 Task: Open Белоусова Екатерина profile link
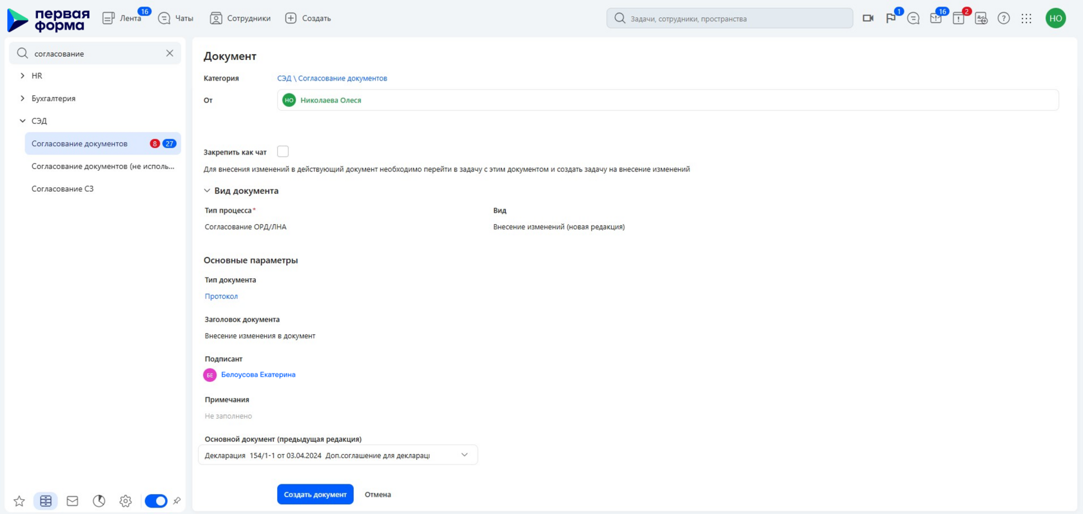point(258,375)
